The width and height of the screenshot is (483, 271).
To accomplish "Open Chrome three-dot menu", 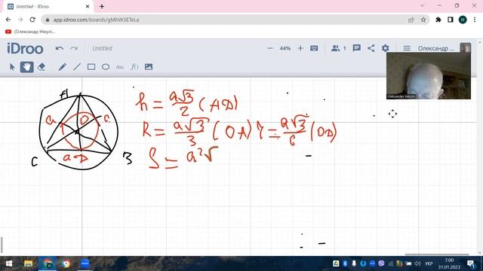I will [475, 20].
